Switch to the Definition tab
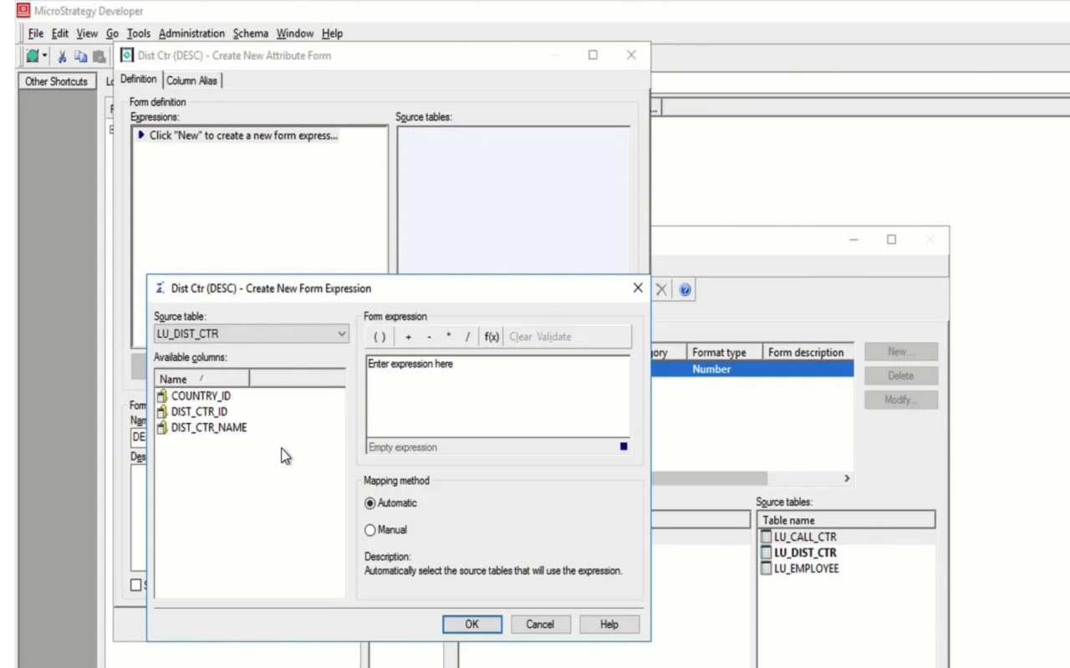This screenshot has width=1070, height=668. tap(138, 79)
